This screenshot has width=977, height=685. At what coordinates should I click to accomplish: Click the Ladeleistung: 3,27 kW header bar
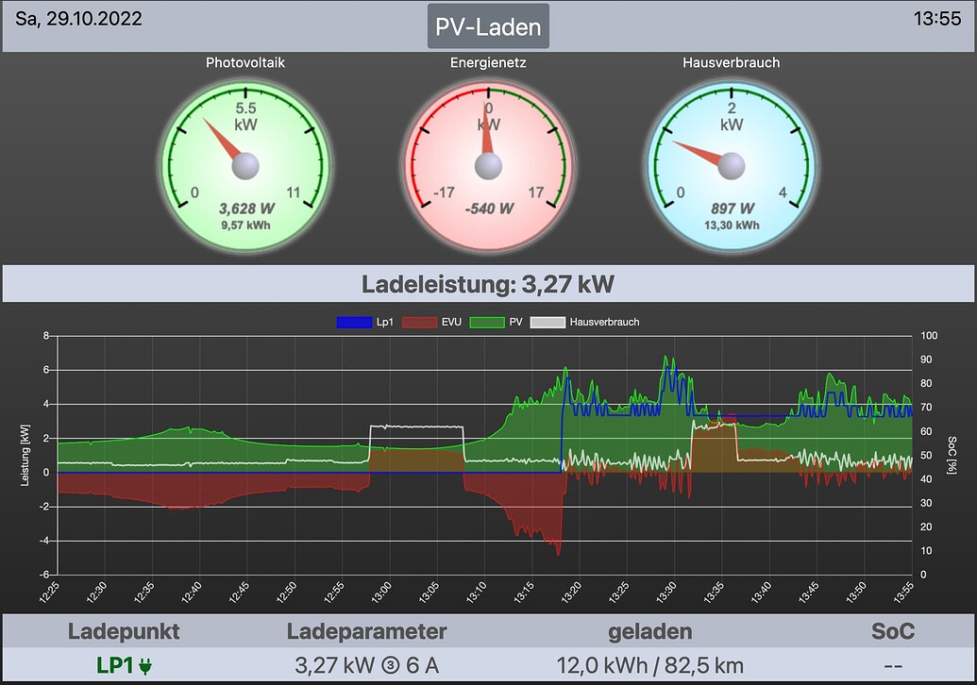click(488, 283)
